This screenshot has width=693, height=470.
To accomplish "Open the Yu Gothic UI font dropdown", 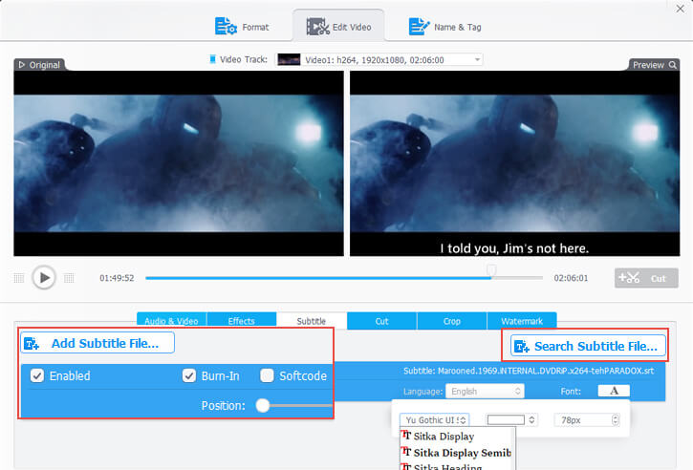I will point(435,419).
